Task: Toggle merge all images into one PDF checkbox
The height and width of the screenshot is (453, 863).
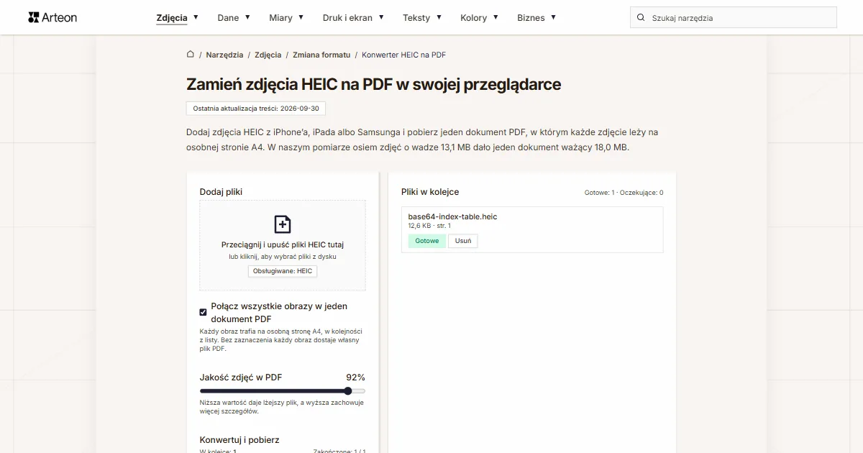Action: click(204, 312)
